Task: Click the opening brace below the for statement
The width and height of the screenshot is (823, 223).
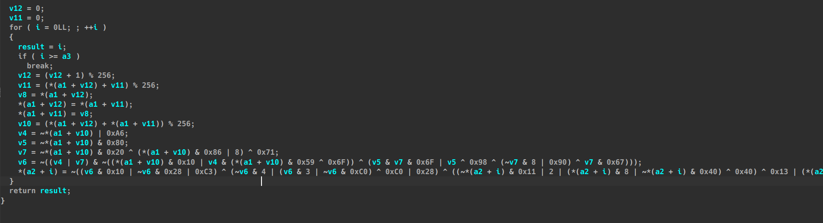Action: (x=11, y=37)
